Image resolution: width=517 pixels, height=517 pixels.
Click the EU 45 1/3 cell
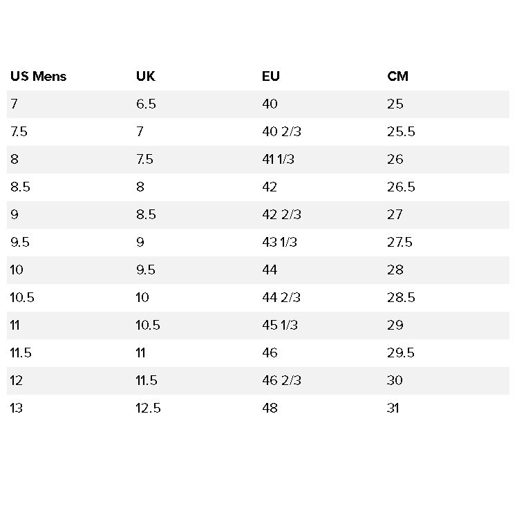[280, 325]
